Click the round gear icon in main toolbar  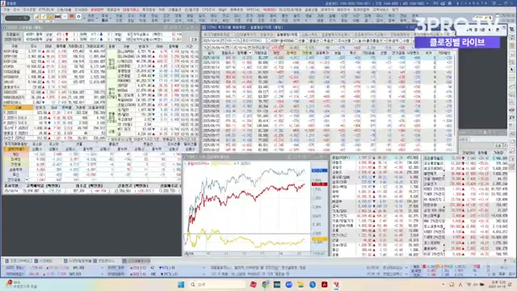tap(78, 17)
